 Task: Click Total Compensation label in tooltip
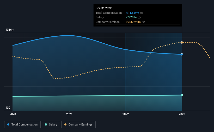(109, 13)
